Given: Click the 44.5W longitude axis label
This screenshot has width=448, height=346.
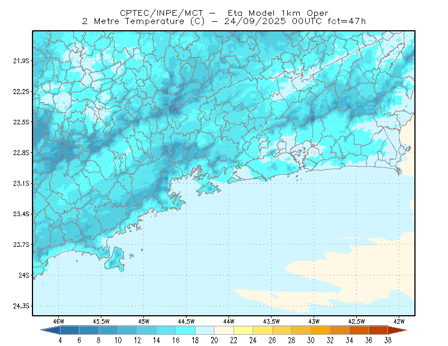Looking at the screenshot, I should point(186,321).
